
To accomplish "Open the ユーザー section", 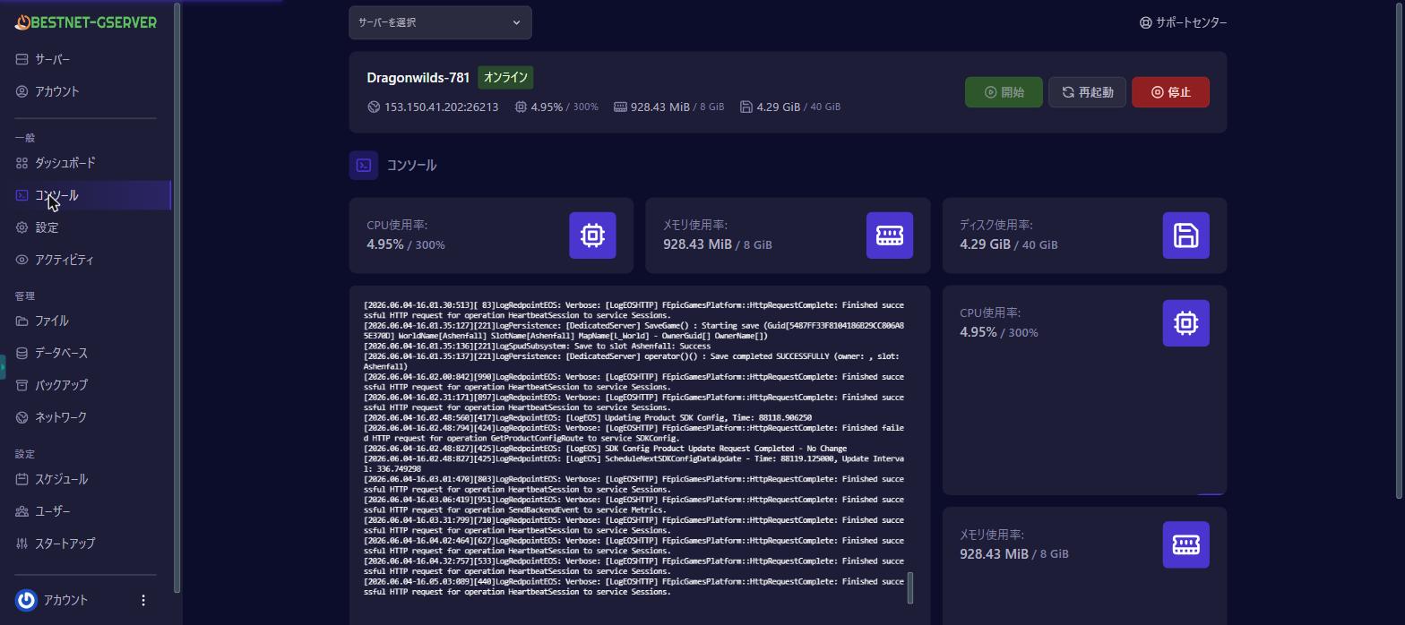I will (86, 511).
